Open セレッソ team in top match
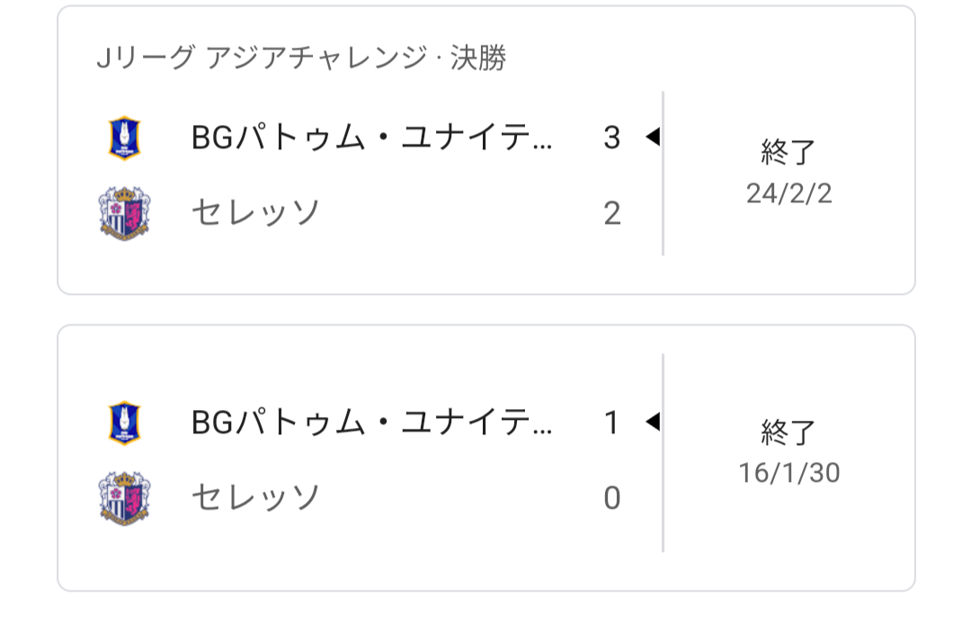Viewport: 971px width, 624px height. 255,213
